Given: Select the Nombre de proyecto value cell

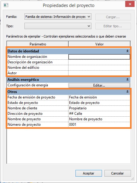Looking at the screenshot, I should tap(99, 119).
